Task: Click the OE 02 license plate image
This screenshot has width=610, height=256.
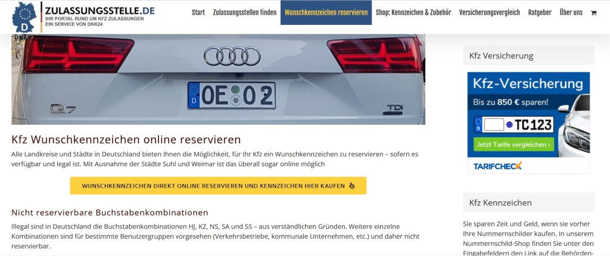Action: click(232, 96)
